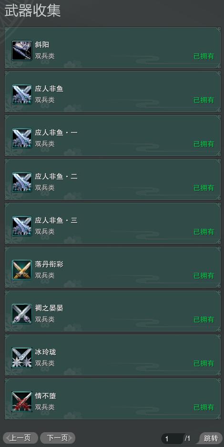This screenshot has height=447, width=224.
Task: Focus the page number input field
Action: 172,438
